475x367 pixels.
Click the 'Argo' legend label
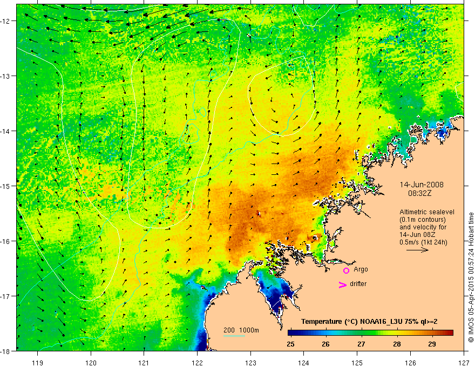point(361,269)
